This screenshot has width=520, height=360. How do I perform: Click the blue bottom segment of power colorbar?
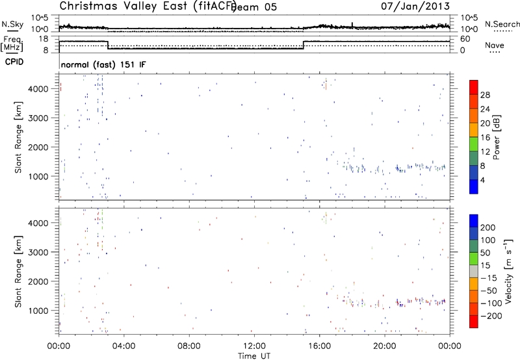[474, 186]
